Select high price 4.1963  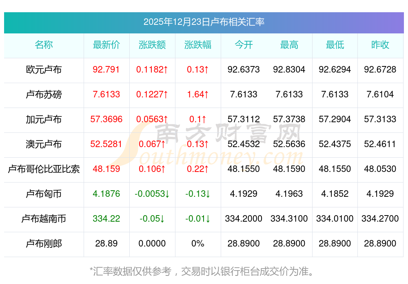pyautogui.click(x=289, y=194)
